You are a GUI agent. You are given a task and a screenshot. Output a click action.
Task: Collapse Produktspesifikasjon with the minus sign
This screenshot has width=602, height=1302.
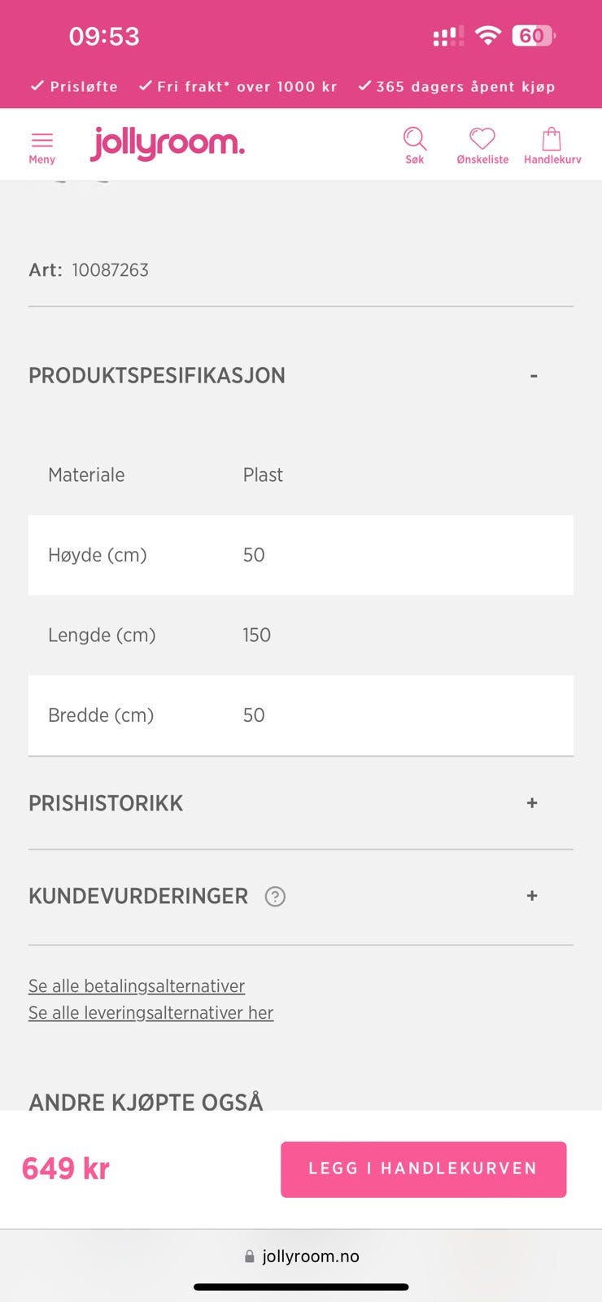pyautogui.click(x=533, y=376)
